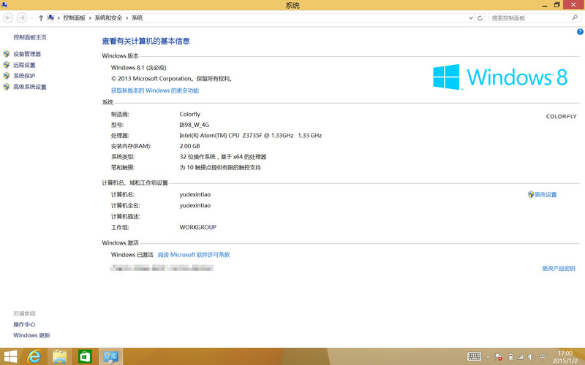The width and height of the screenshot is (585, 365).
Task: Click the Forward navigation arrow
Action: (22, 18)
